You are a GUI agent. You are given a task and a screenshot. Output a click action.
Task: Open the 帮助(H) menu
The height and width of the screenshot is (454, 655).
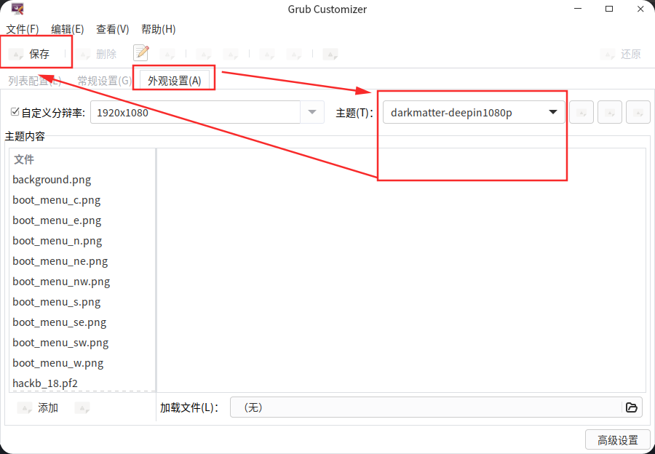coord(159,29)
